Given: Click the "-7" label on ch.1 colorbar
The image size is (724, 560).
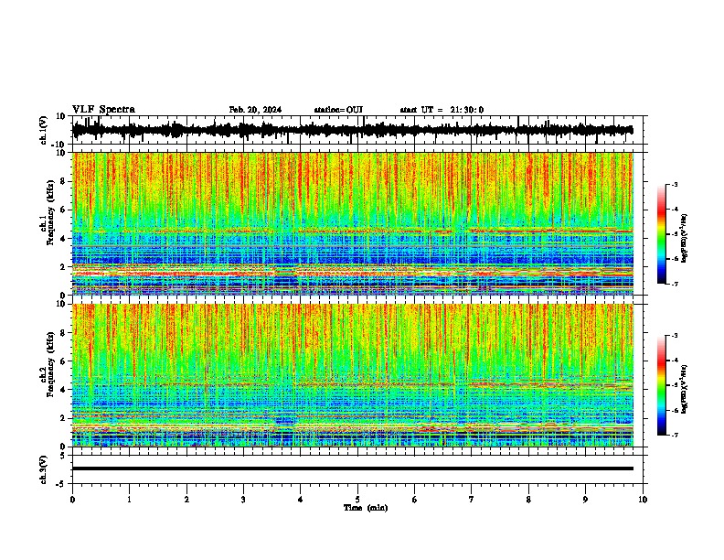Looking at the screenshot, I should pyautogui.click(x=674, y=284).
